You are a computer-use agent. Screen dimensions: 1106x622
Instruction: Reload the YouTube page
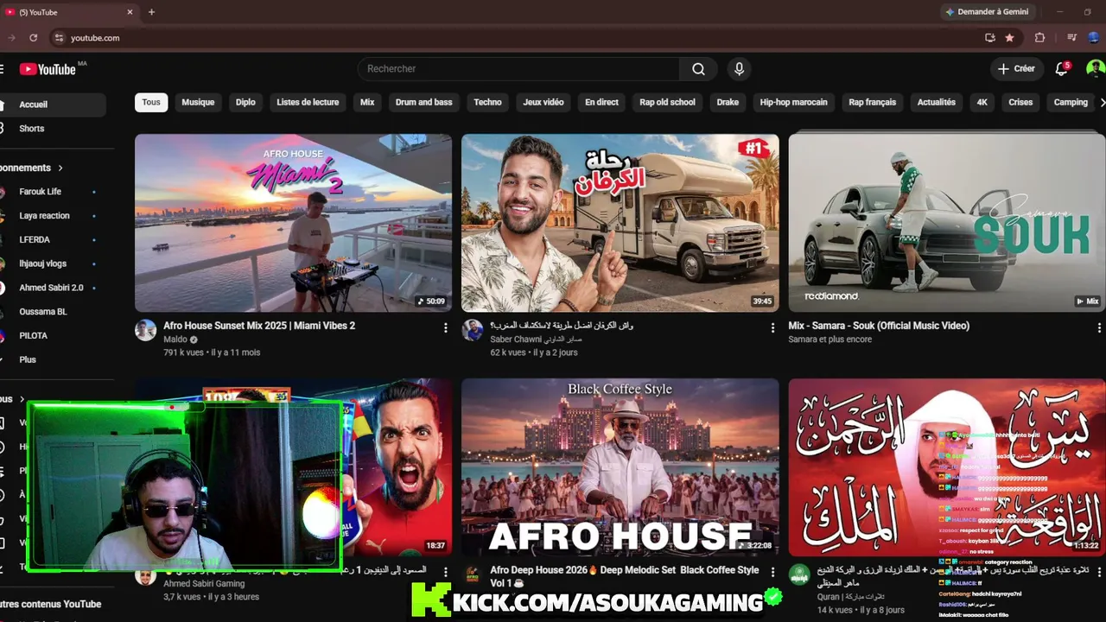coord(33,38)
